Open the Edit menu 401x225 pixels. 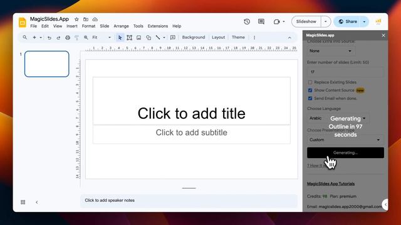(x=45, y=26)
